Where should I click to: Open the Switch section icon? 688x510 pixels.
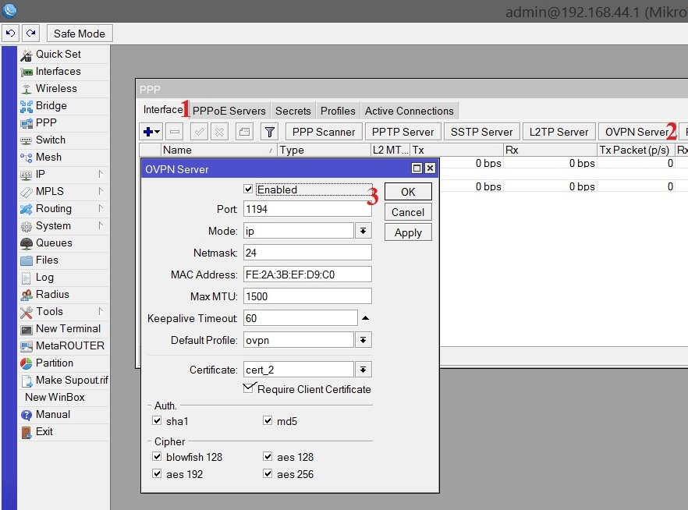(27, 140)
